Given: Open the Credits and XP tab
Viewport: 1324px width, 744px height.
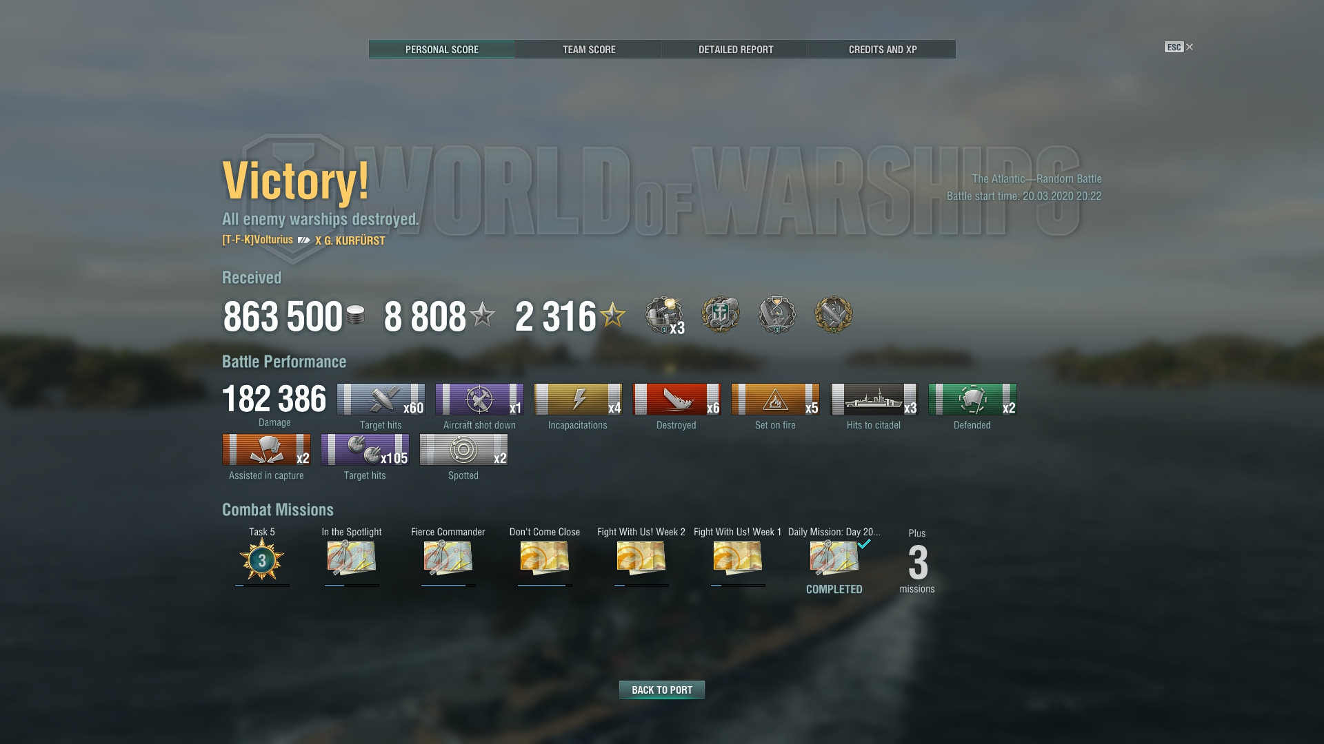Looking at the screenshot, I should click(883, 50).
